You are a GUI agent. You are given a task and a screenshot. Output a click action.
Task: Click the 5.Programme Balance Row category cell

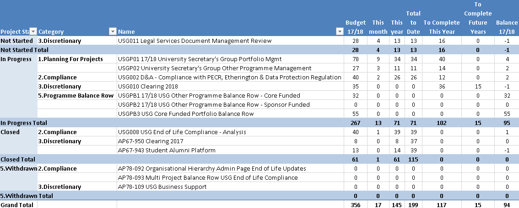click(76, 95)
